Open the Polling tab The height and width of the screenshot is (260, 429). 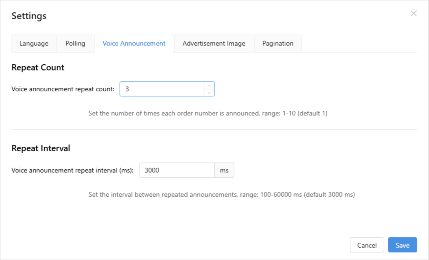(x=75, y=43)
